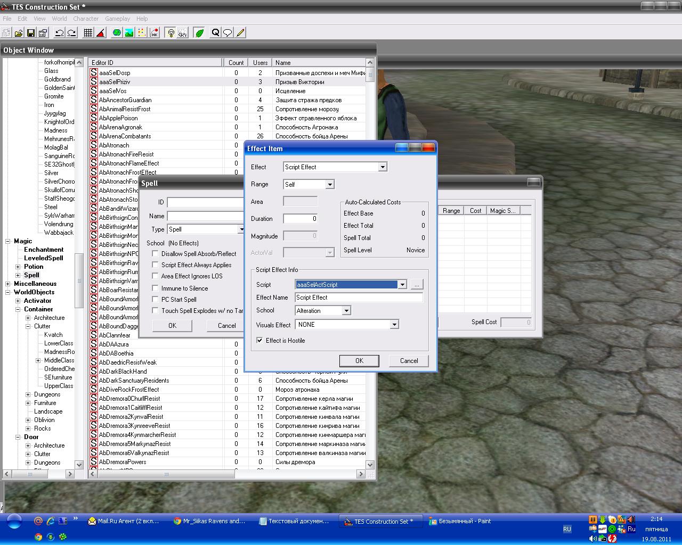
Task: Click the Effect Name text field
Action: (x=359, y=298)
